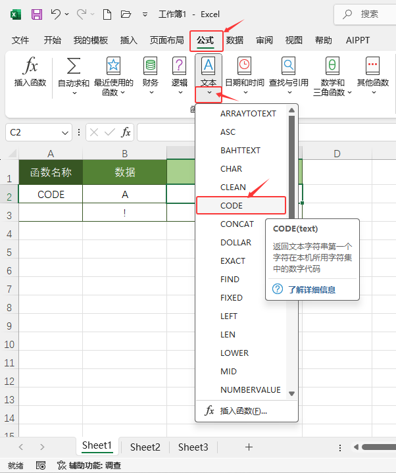
Task: Open the 了解详细信息 link in tooltip
Action: click(x=312, y=290)
